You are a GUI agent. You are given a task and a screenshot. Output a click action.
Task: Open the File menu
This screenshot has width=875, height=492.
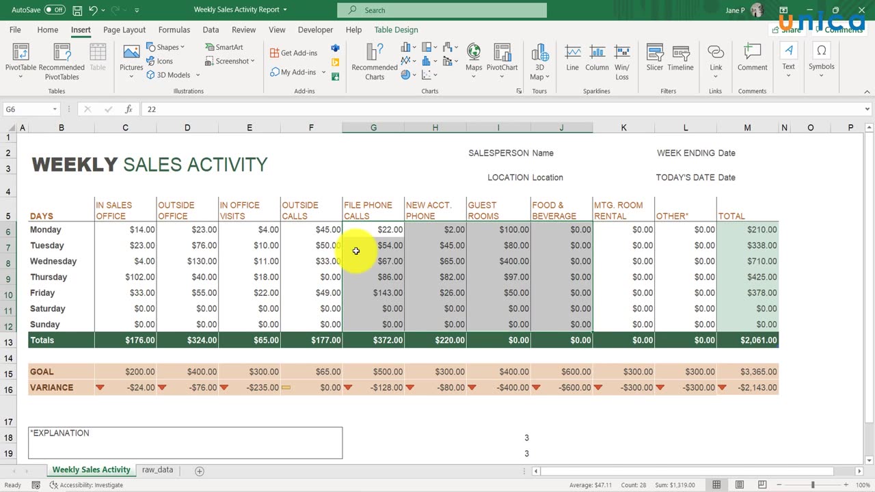click(x=15, y=30)
